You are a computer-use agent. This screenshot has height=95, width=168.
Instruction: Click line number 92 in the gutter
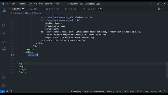pos(12,55)
